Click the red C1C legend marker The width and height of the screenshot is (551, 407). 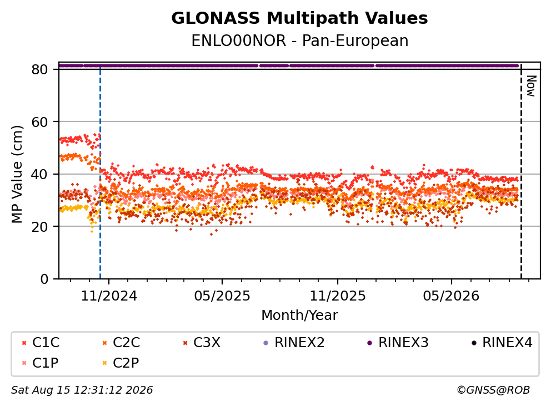pos(24,343)
